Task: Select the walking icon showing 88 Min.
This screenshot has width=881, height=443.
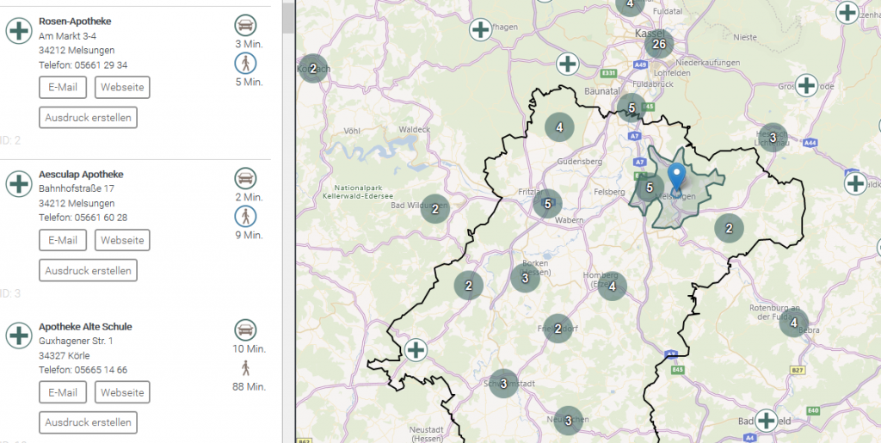Action: (245, 368)
